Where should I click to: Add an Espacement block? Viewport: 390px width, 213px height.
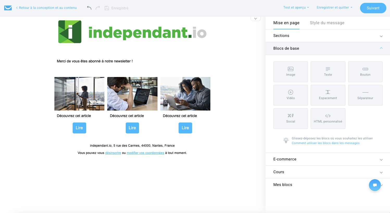pos(328,95)
